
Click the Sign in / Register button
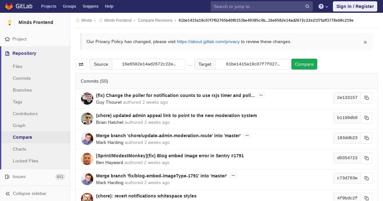pyautogui.click(x=355, y=6)
